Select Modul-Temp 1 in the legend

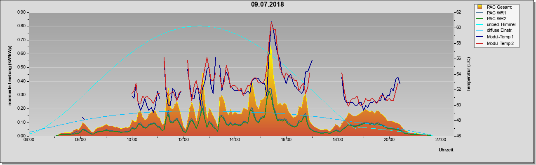pos(497,37)
